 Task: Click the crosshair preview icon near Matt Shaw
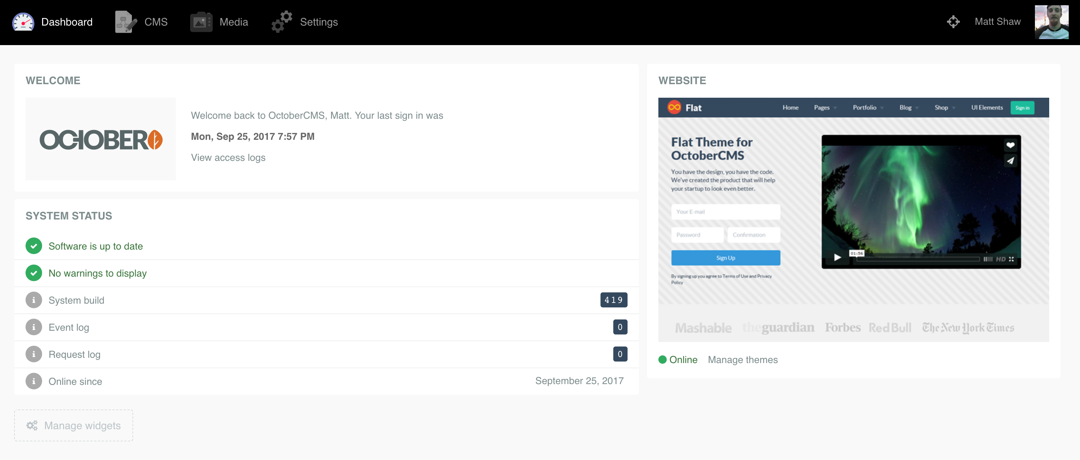click(x=953, y=22)
